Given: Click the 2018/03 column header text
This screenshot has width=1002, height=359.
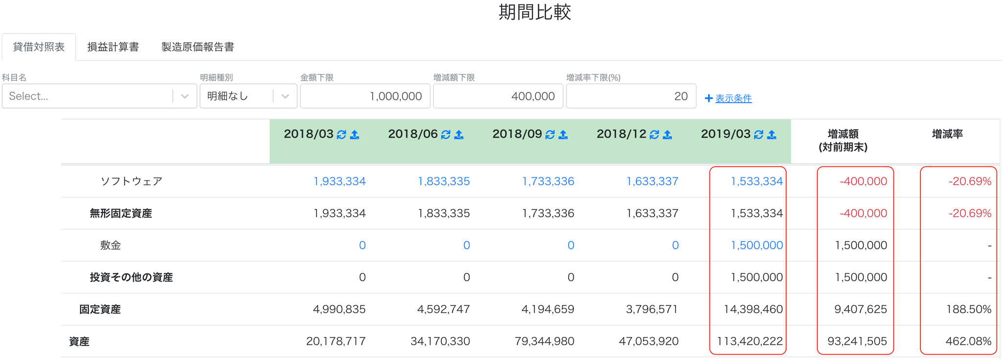Looking at the screenshot, I should point(309,134).
